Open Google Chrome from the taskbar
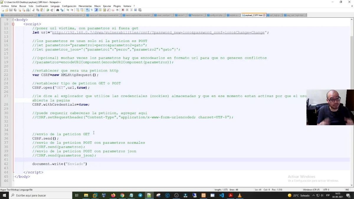The image size is (354, 199). coord(122,195)
